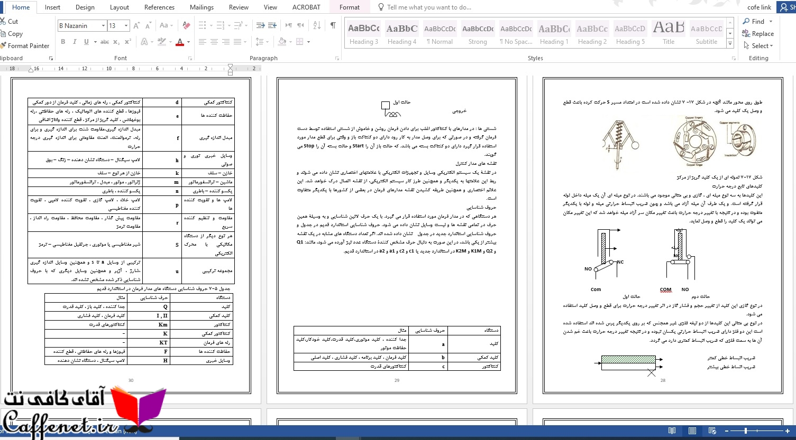Image resolution: width=796 pixels, height=440 pixels.
Task: Open the ACROBAT tab
Action: [x=306, y=7]
